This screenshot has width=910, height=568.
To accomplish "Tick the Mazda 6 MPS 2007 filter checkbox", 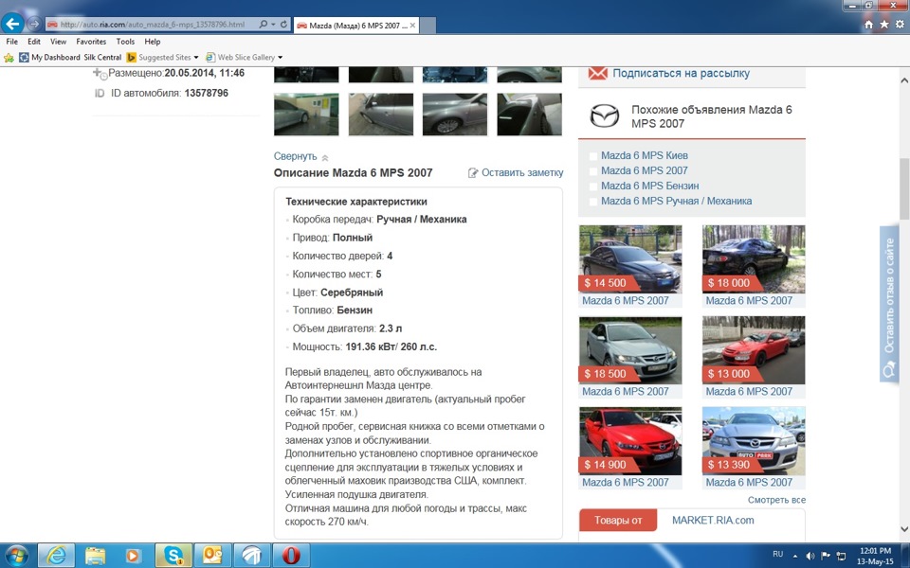I will pyautogui.click(x=593, y=171).
